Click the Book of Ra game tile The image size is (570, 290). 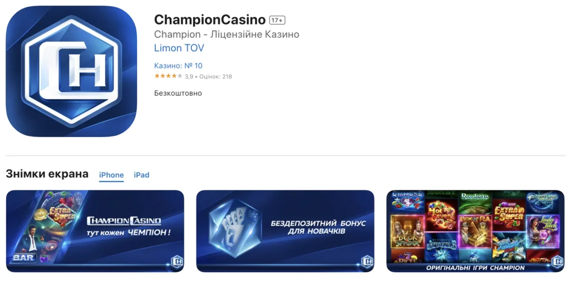click(475, 232)
